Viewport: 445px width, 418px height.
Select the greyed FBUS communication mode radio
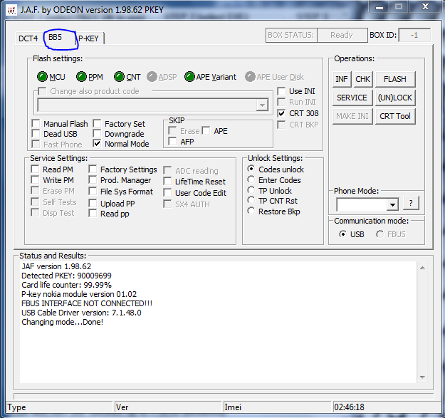coord(379,234)
